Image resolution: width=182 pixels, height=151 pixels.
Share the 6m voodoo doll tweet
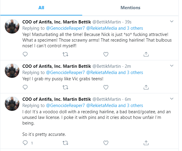(146, 143)
